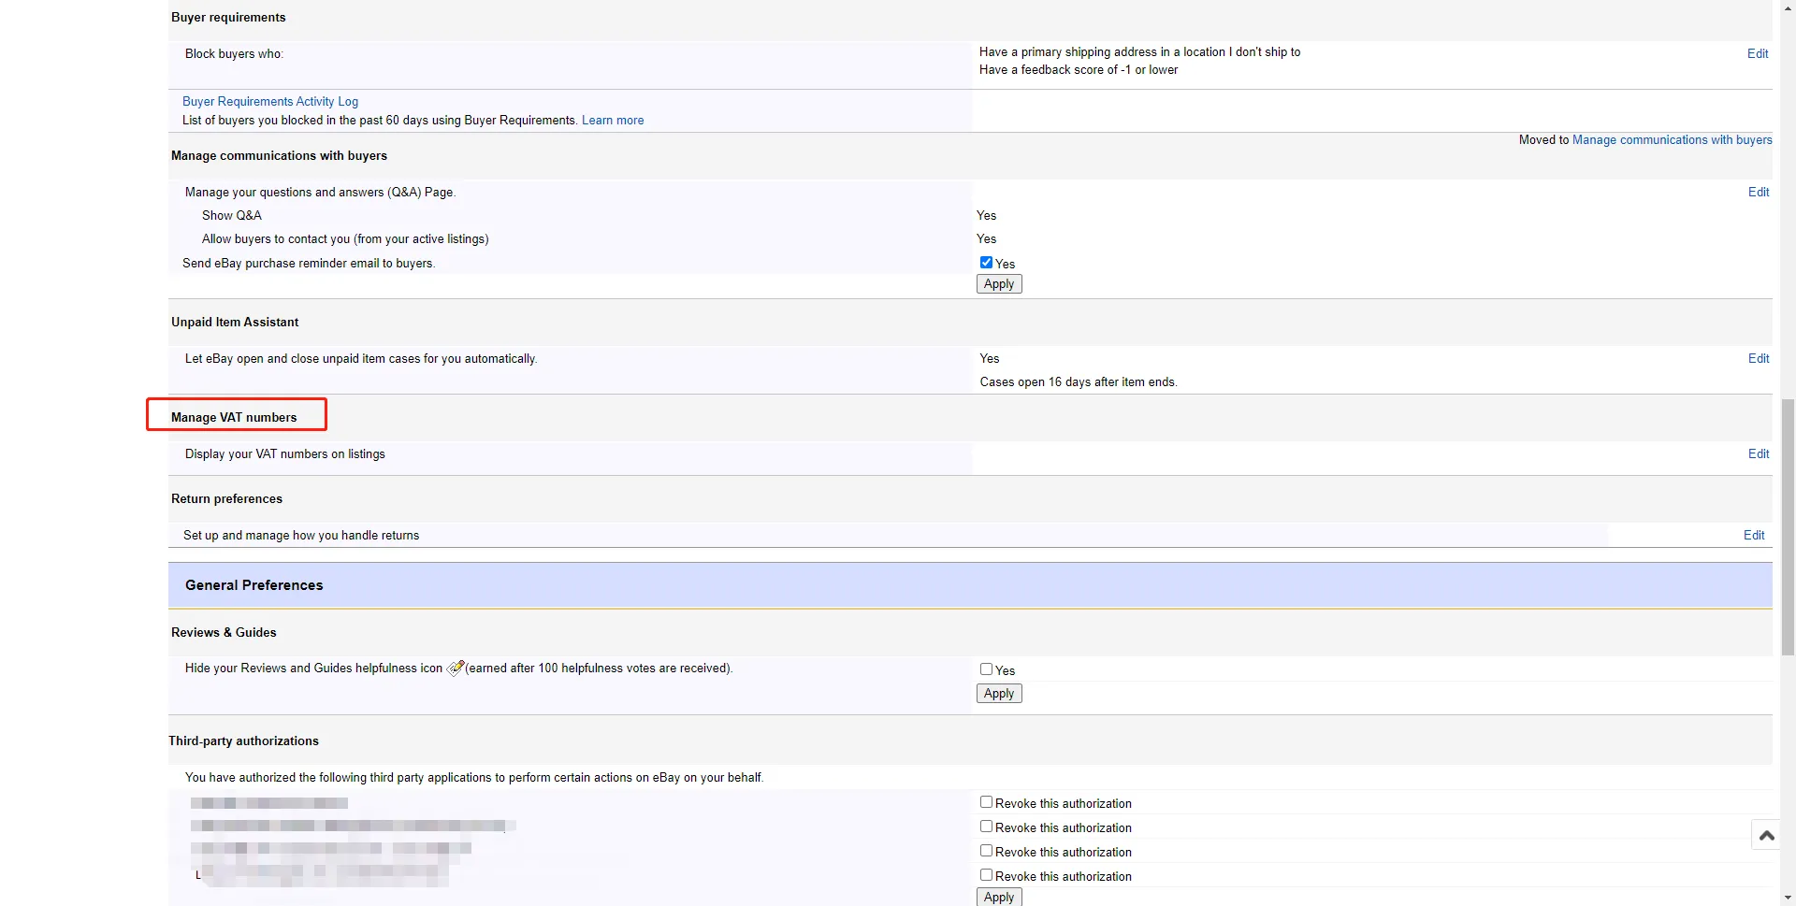
Task: Click the Reviews helpfulness pencil icon
Action: [456, 668]
